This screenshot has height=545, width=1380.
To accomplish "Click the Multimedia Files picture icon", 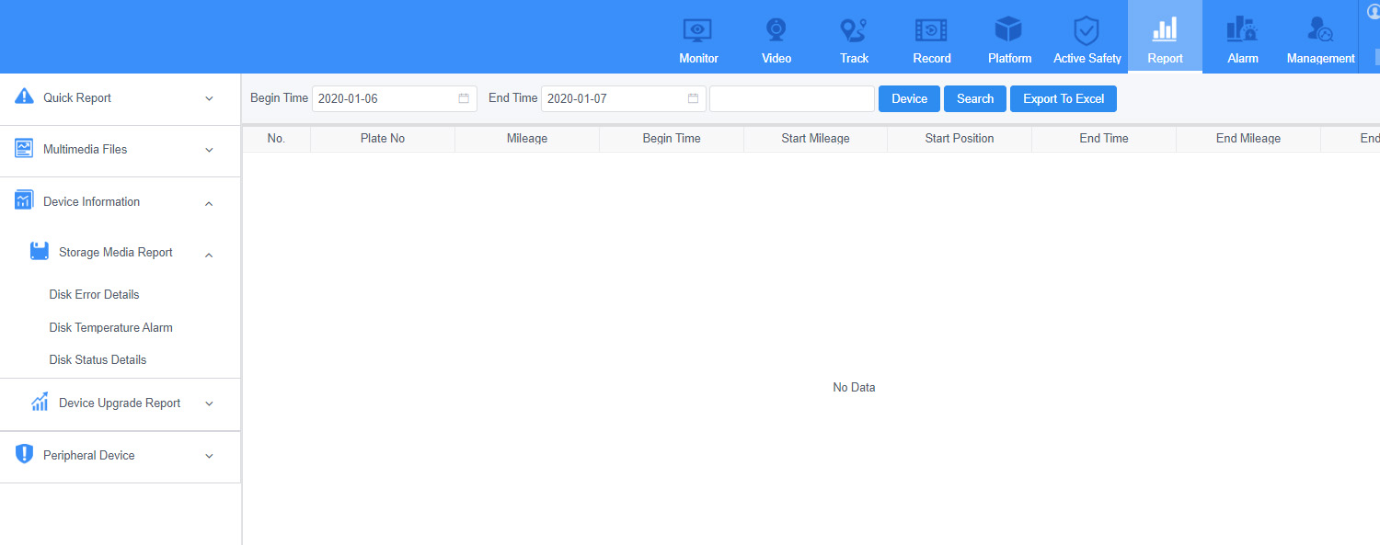I will 25,149.
